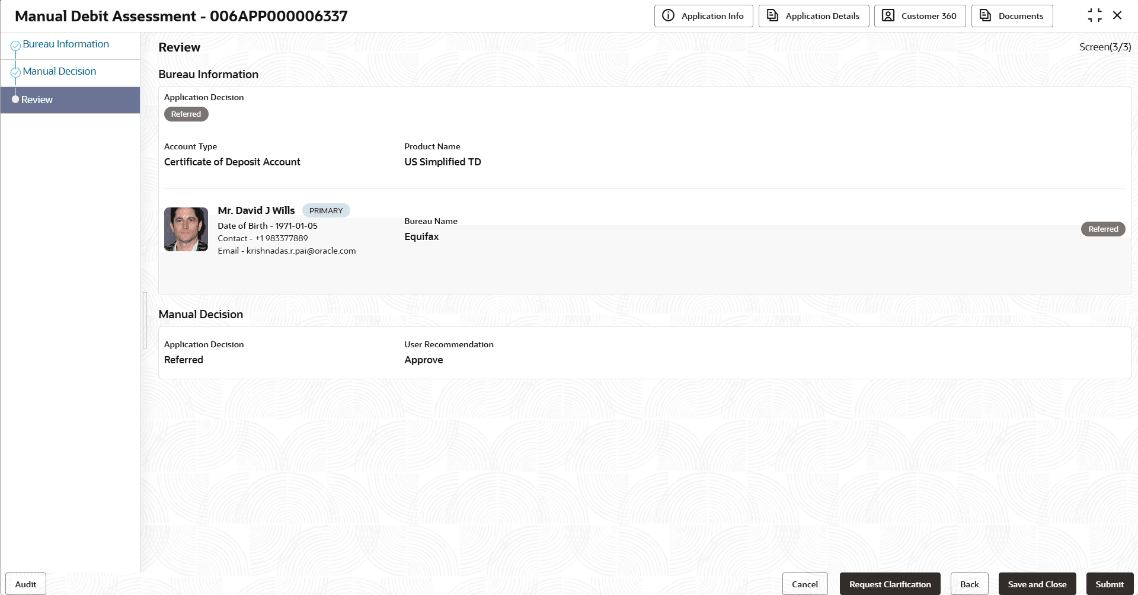
Task: Open Application Info
Action: click(x=704, y=16)
